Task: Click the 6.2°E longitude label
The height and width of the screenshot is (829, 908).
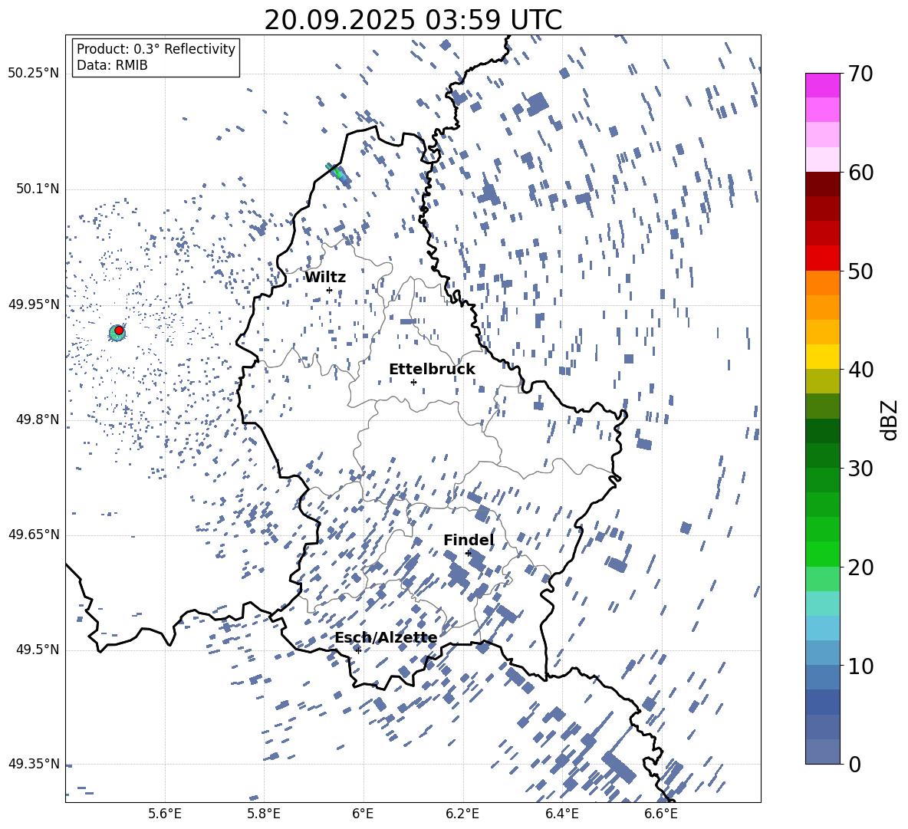Action: click(x=462, y=814)
